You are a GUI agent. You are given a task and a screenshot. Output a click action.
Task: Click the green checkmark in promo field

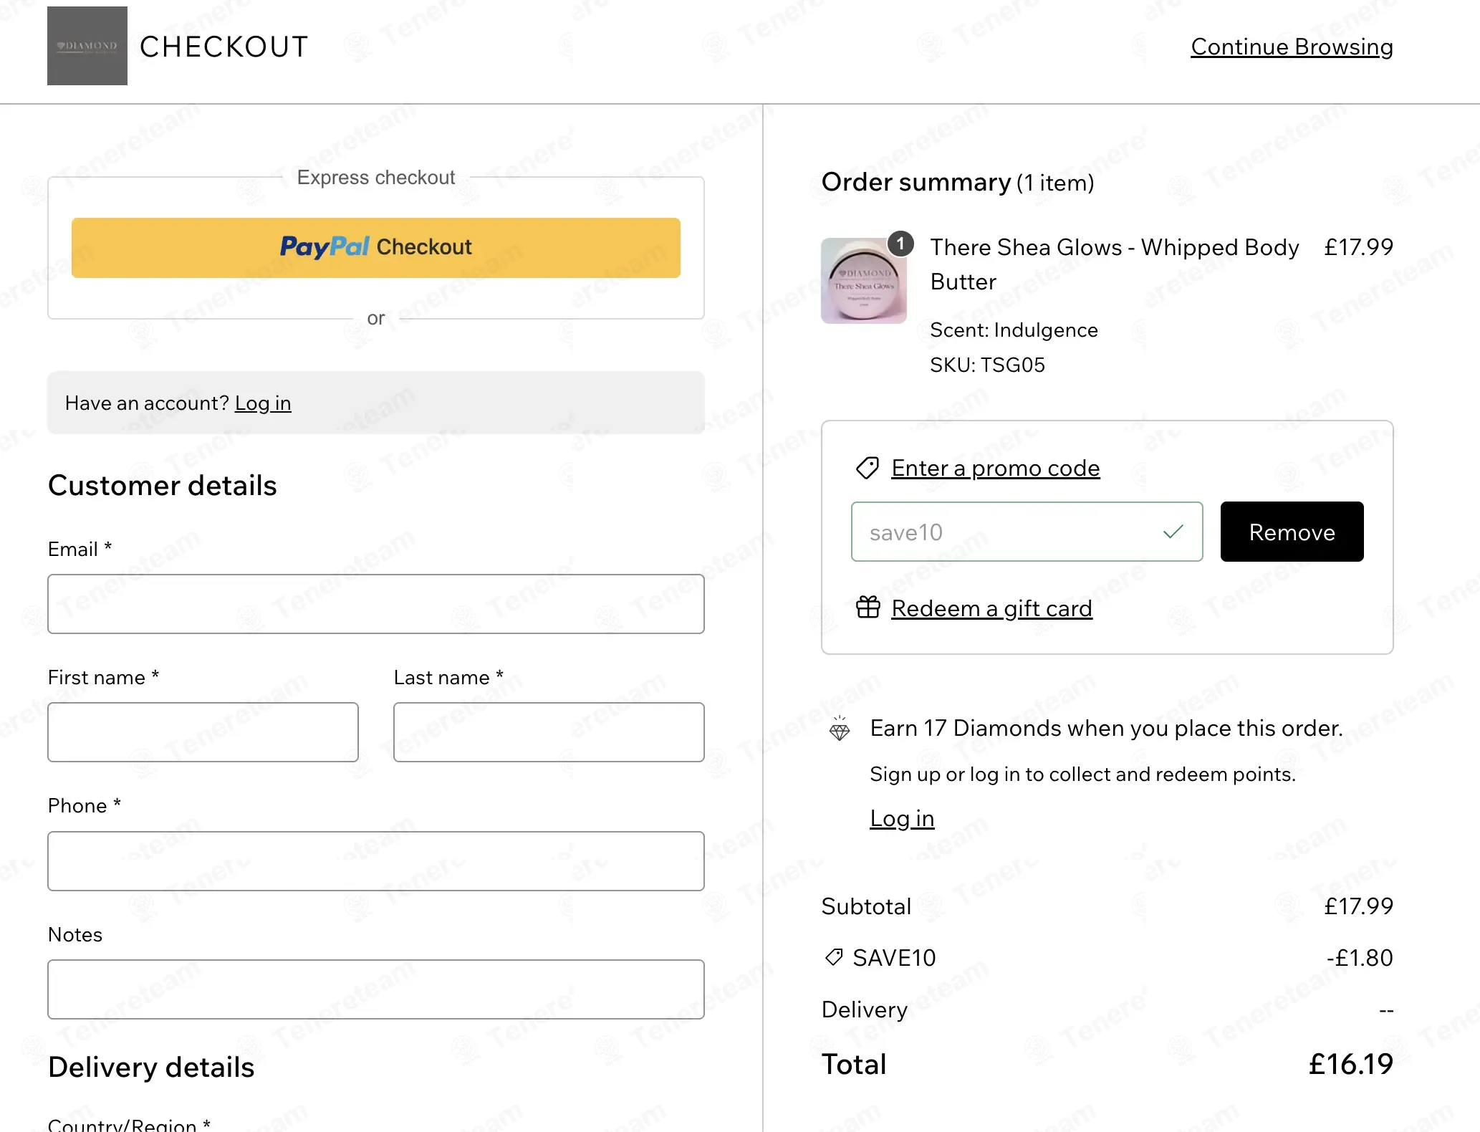pyautogui.click(x=1173, y=532)
